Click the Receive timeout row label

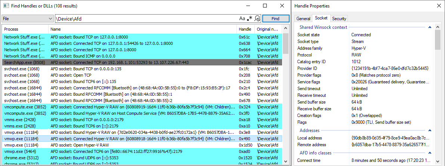pos(311,95)
